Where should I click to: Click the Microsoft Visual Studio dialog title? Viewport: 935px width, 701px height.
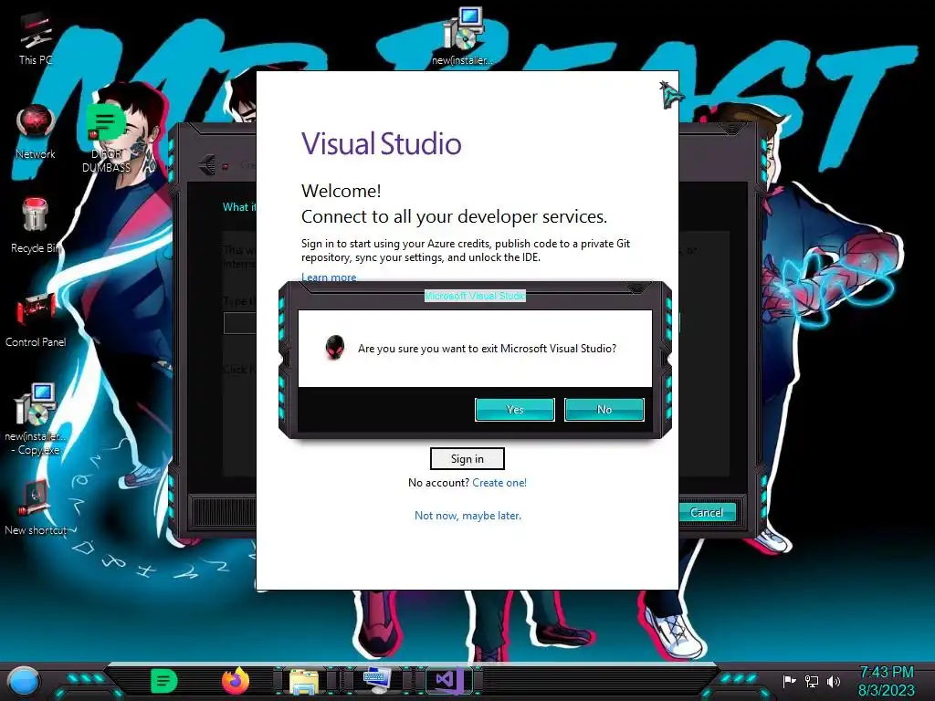(x=475, y=296)
